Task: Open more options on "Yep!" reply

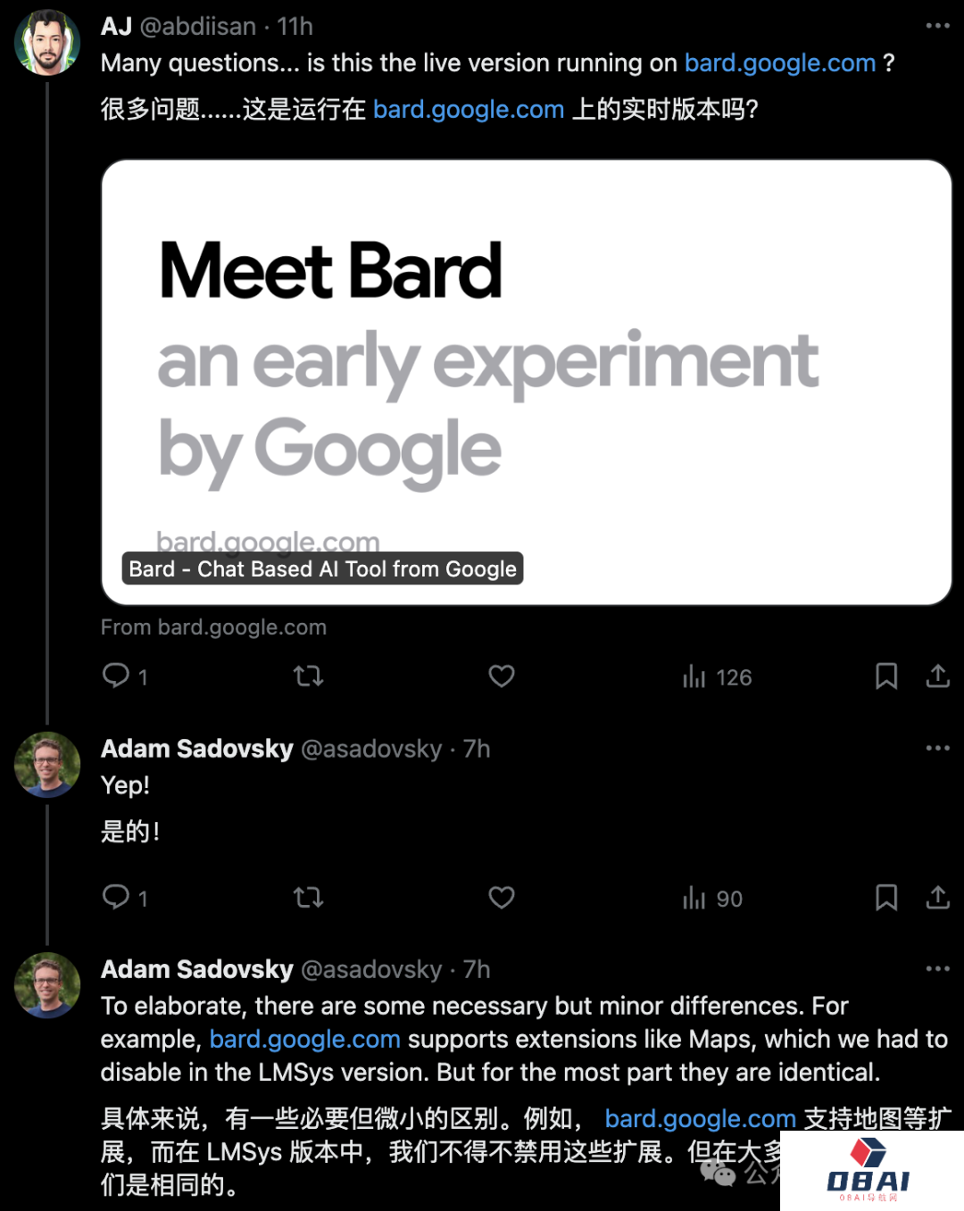Action: (x=937, y=748)
